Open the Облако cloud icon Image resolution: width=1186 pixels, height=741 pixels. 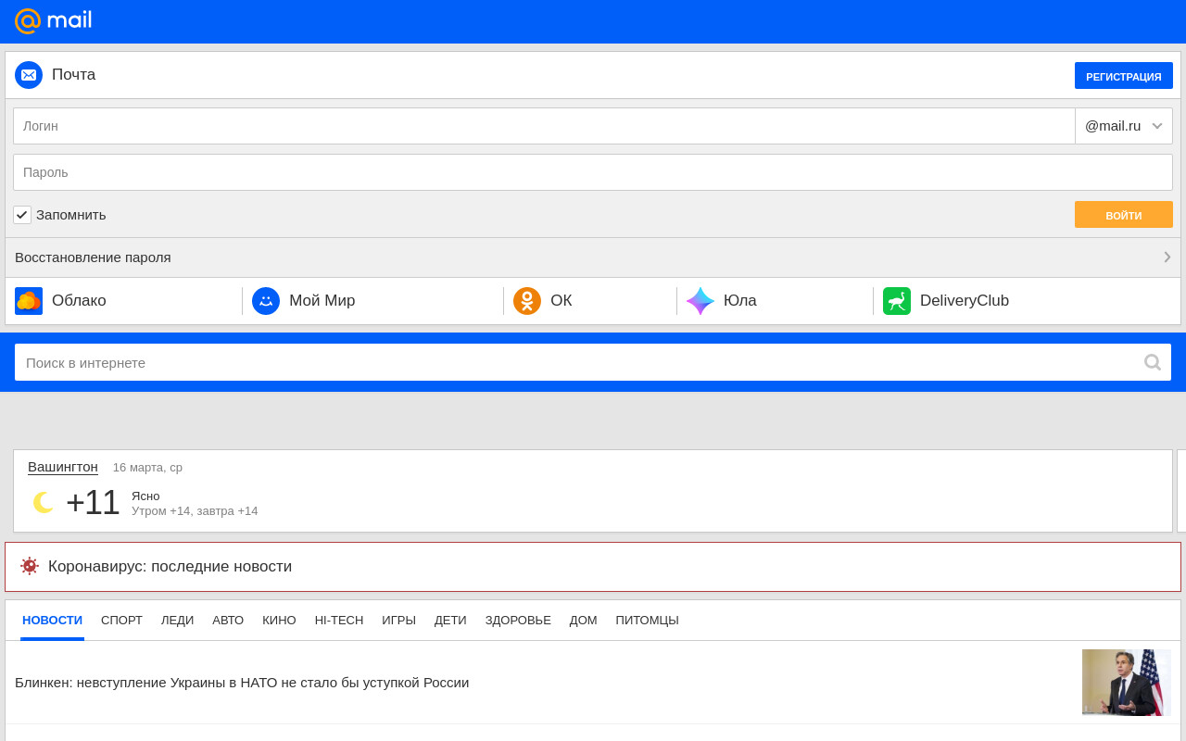click(29, 301)
